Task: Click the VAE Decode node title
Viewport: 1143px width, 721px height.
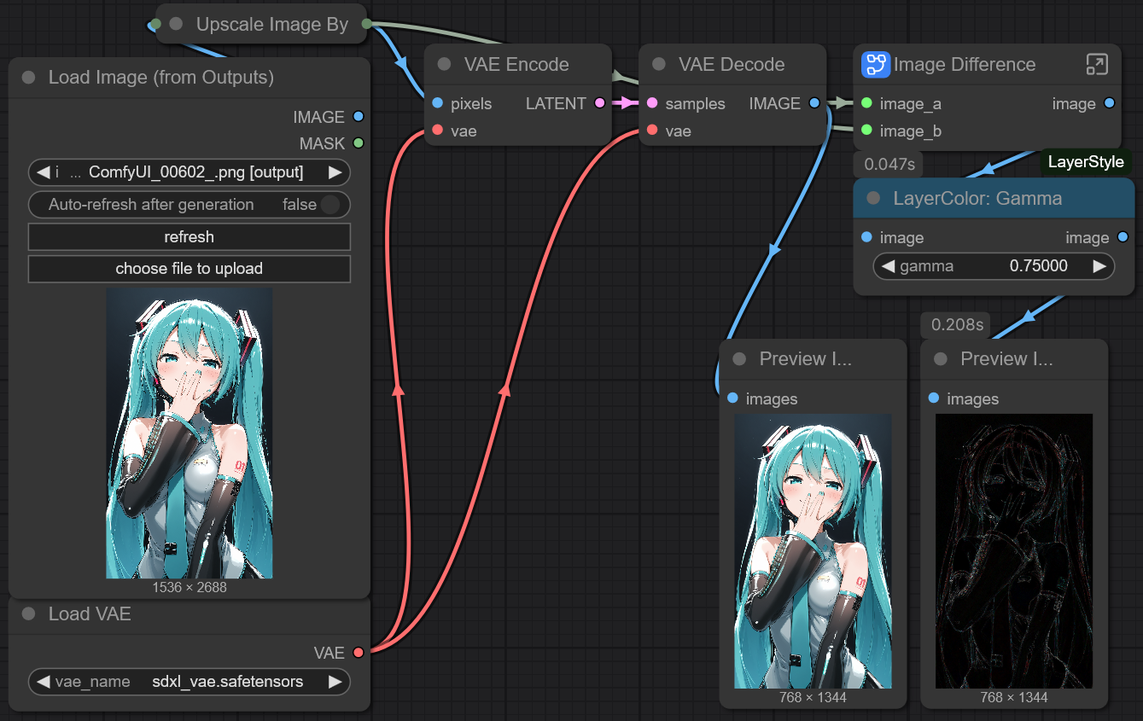Action: click(x=732, y=64)
